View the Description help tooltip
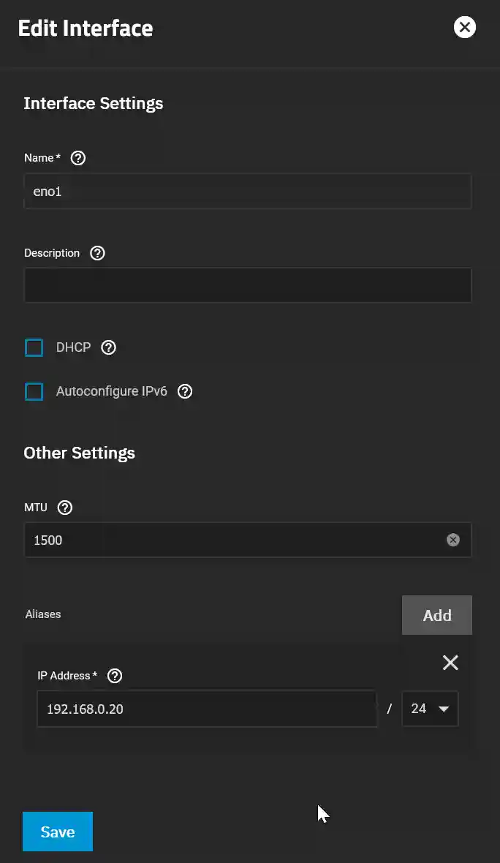500x863 pixels. click(x=97, y=252)
